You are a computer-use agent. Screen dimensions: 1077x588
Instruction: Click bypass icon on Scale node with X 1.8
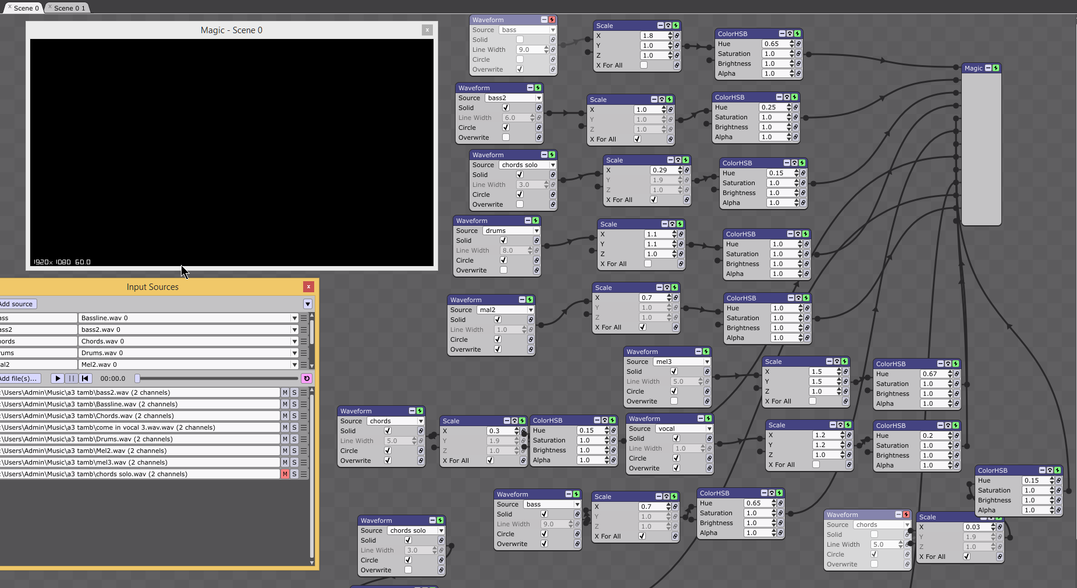(668, 26)
